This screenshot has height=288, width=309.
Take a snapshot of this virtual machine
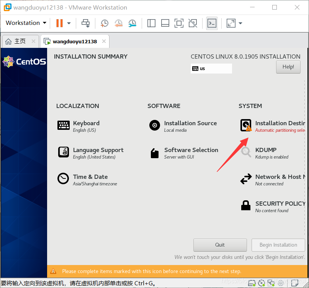[104, 23]
